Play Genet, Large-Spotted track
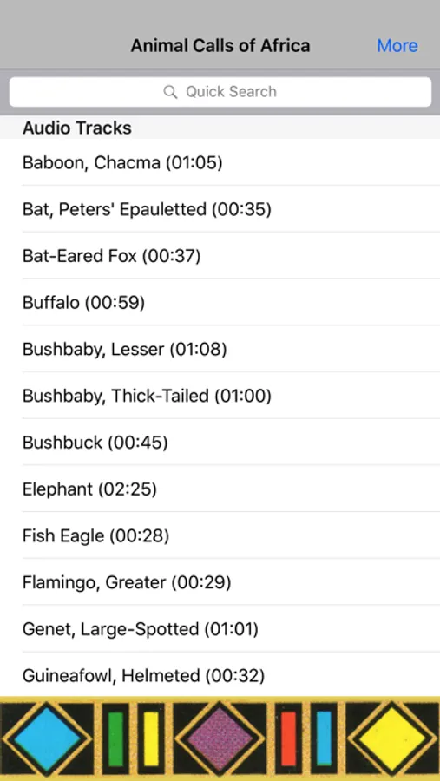The width and height of the screenshot is (440, 781). pyautogui.click(x=220, y=628)
